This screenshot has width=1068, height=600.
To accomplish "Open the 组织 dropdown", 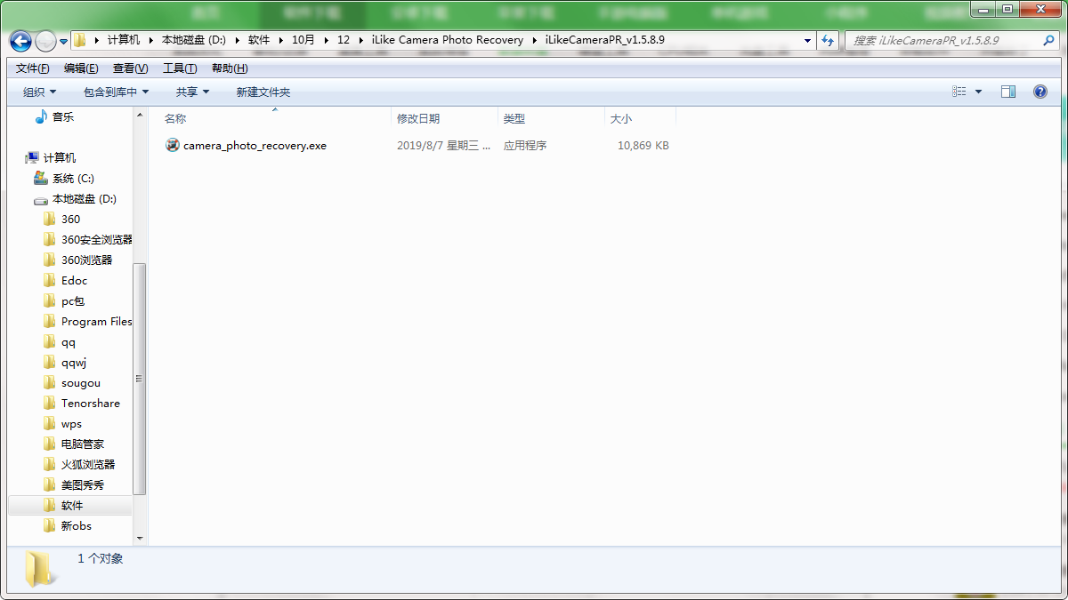I will click(39, 92).
